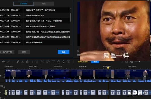Redo the last undone edit

pos(9,62)
